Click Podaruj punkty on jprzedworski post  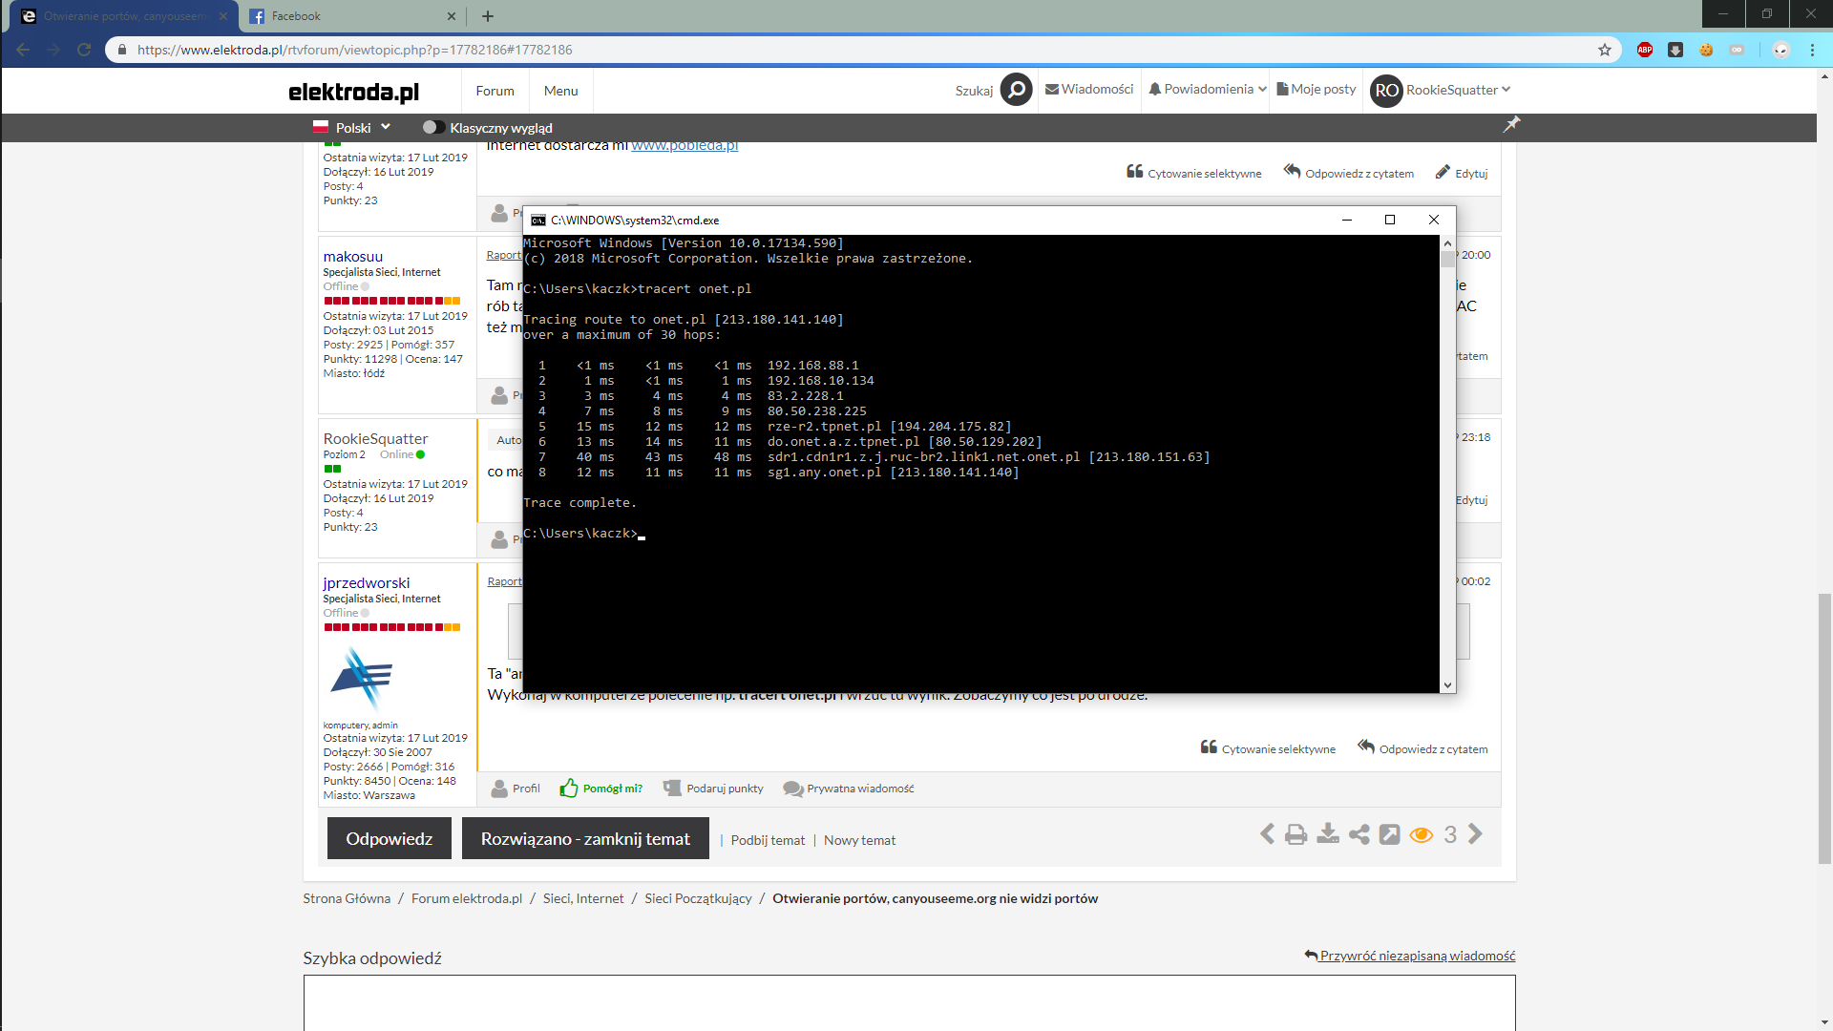point(713,789)
